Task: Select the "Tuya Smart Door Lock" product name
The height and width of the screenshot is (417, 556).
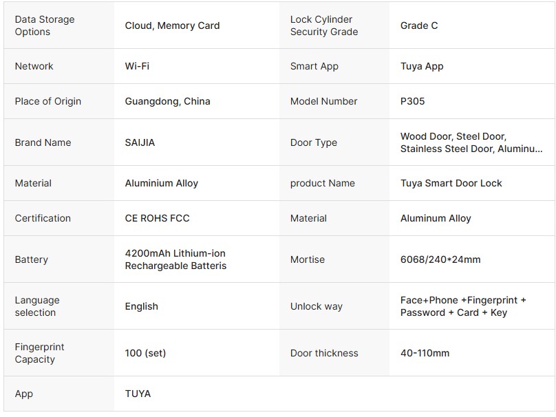Action: 451,183
